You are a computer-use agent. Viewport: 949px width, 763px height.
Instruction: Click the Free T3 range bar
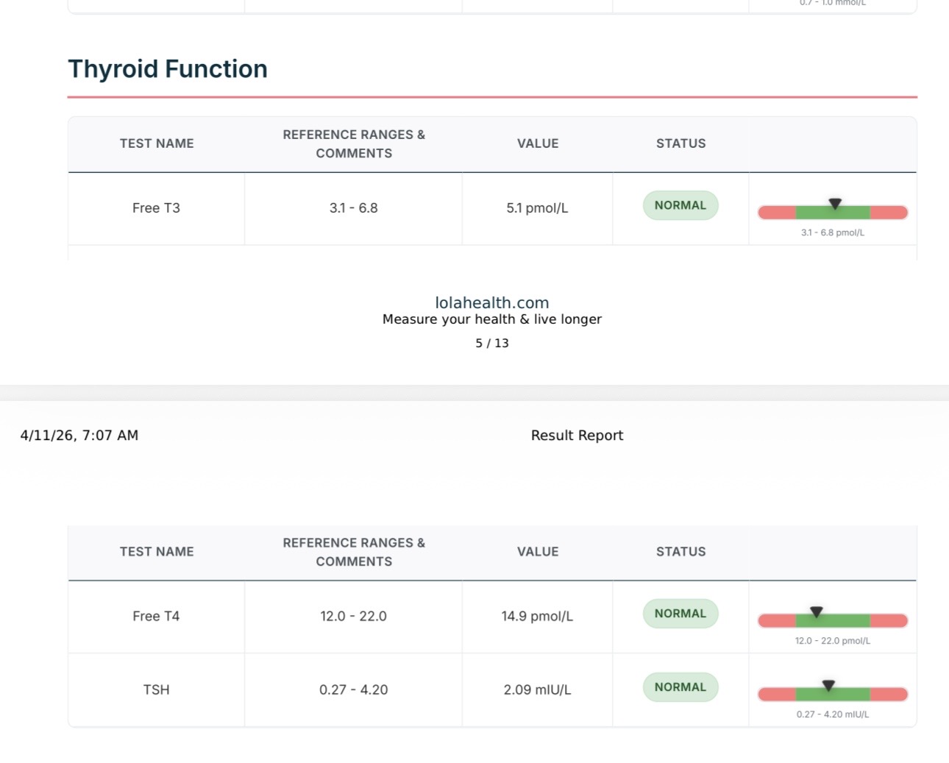pyautogui.click(x=832, y=213)
